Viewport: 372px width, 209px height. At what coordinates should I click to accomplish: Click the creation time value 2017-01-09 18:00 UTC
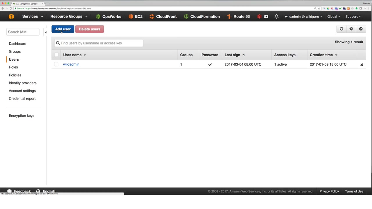(x=328, y=64)
